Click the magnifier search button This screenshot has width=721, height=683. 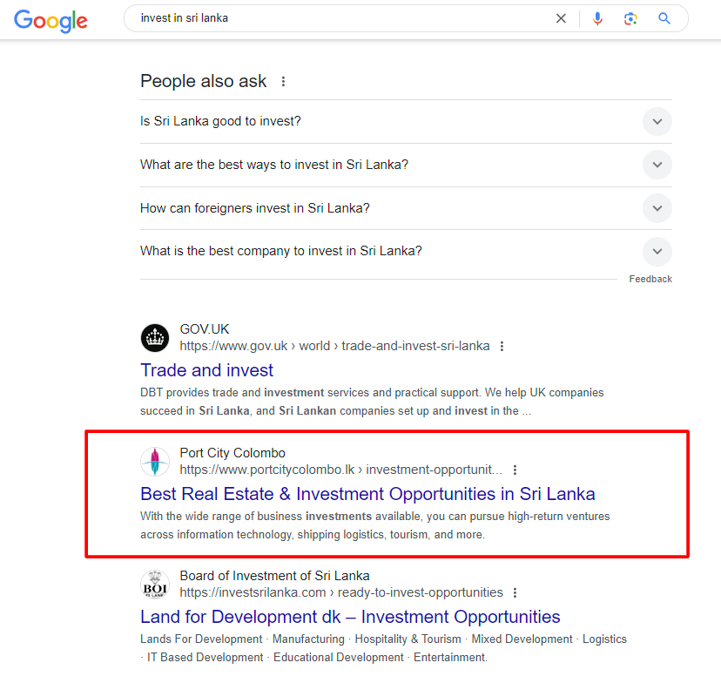664,18
